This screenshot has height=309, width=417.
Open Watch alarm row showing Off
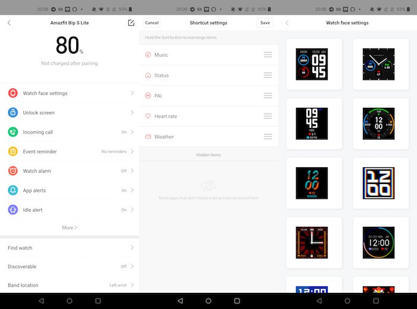point(70,171)
